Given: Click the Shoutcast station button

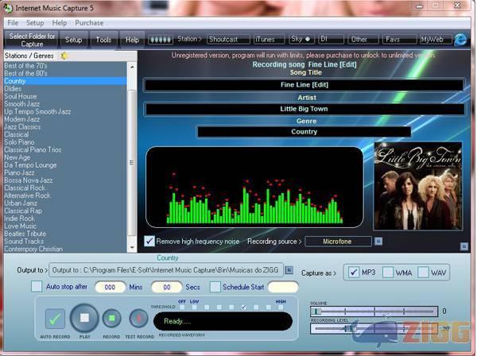Looking at the screenshot, I should 227,39.
